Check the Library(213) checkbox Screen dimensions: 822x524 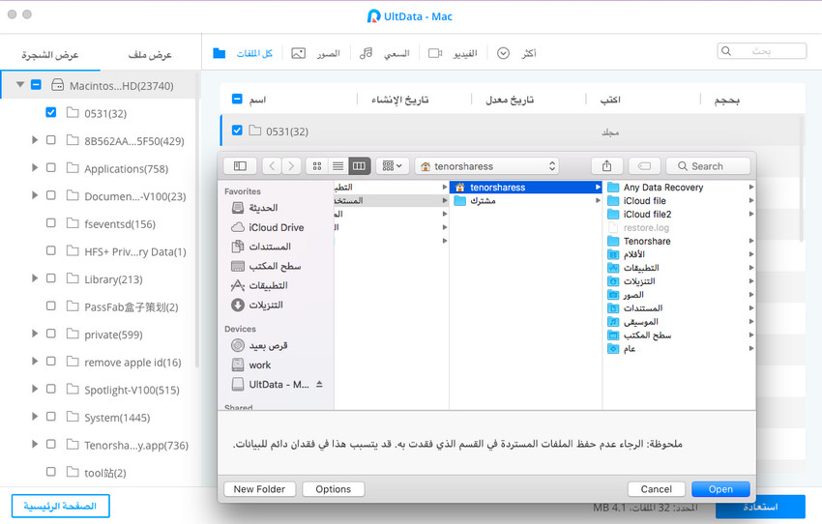click(51, 278)
